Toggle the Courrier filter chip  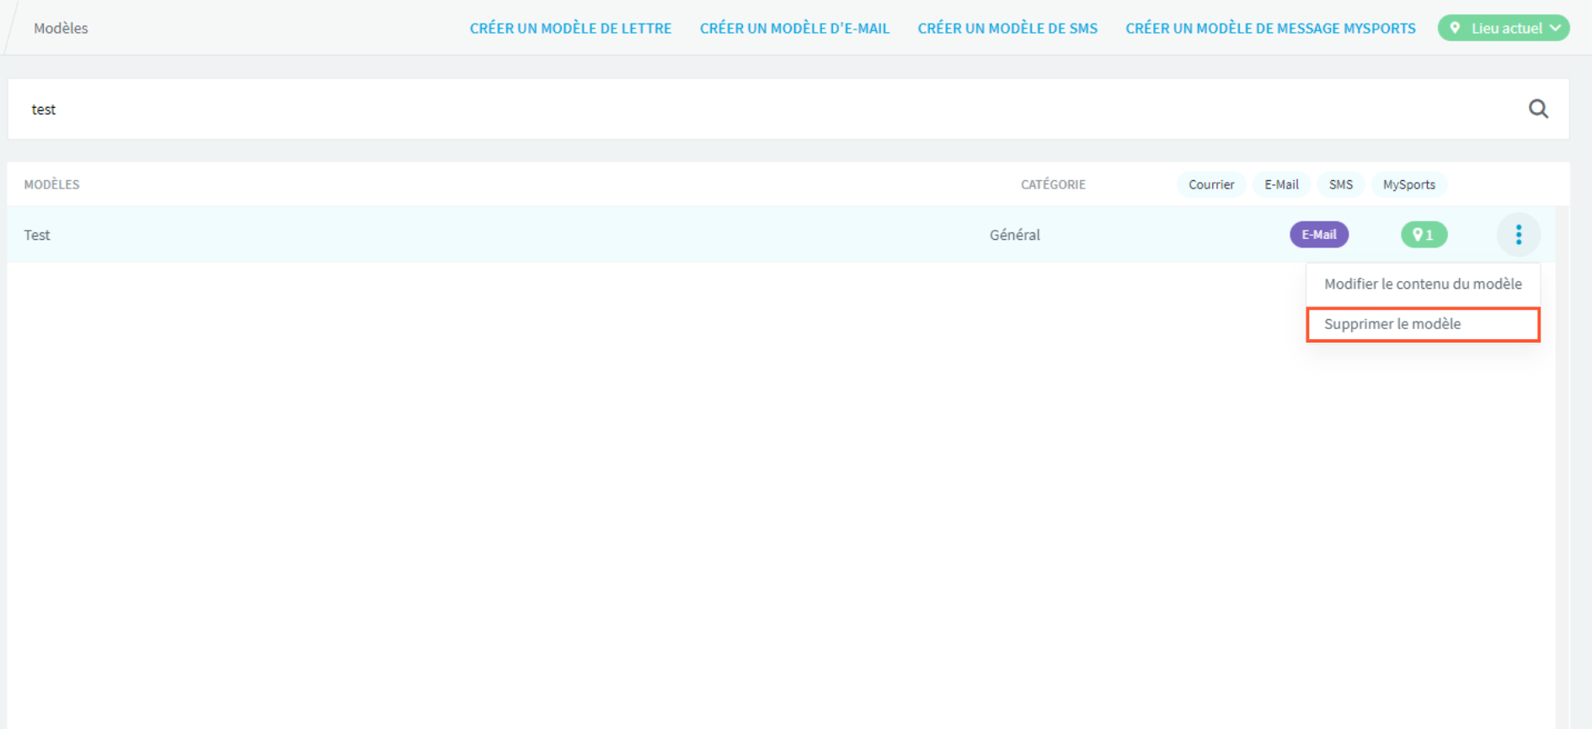click(1211, 184)
